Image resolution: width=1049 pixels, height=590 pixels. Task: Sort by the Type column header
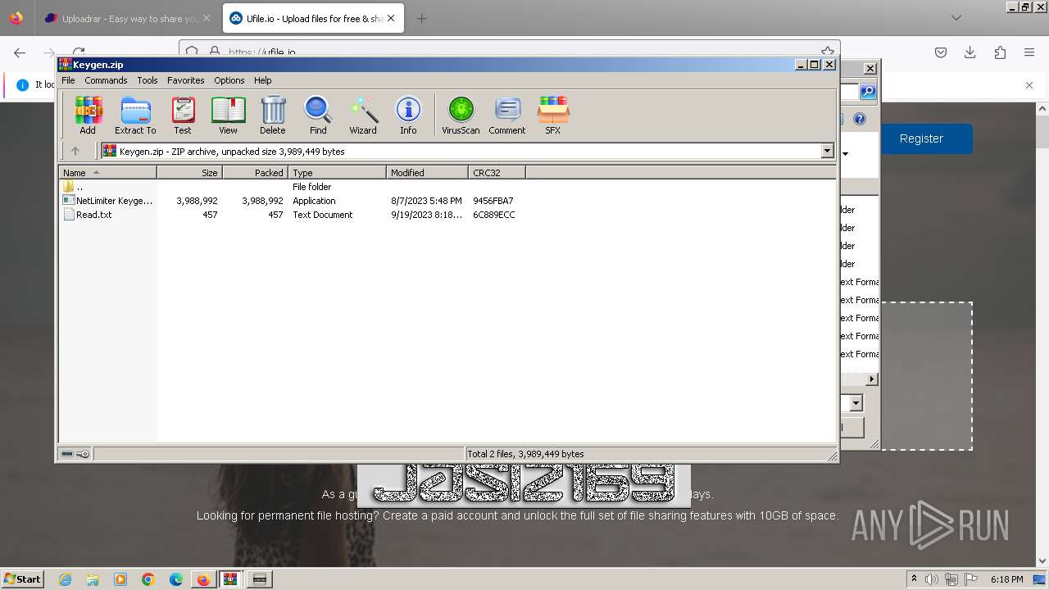[337, 172]
